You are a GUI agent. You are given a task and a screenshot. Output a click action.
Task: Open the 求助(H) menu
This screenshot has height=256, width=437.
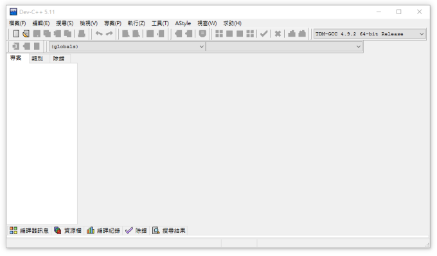coord(232,23)
